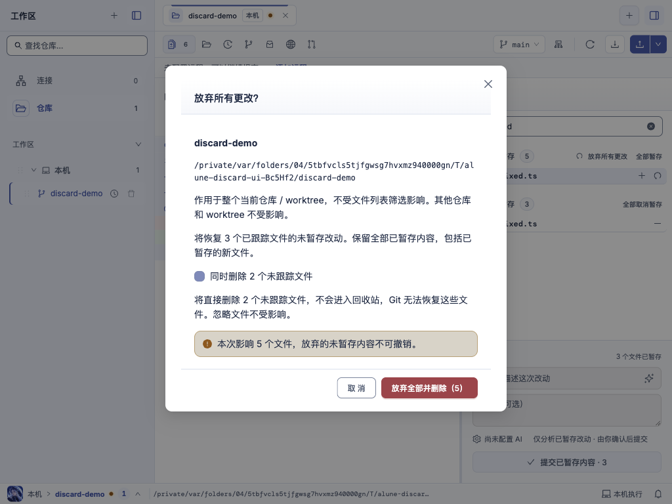Click the history clock icon beside discard-demo

tap(114, 194)
